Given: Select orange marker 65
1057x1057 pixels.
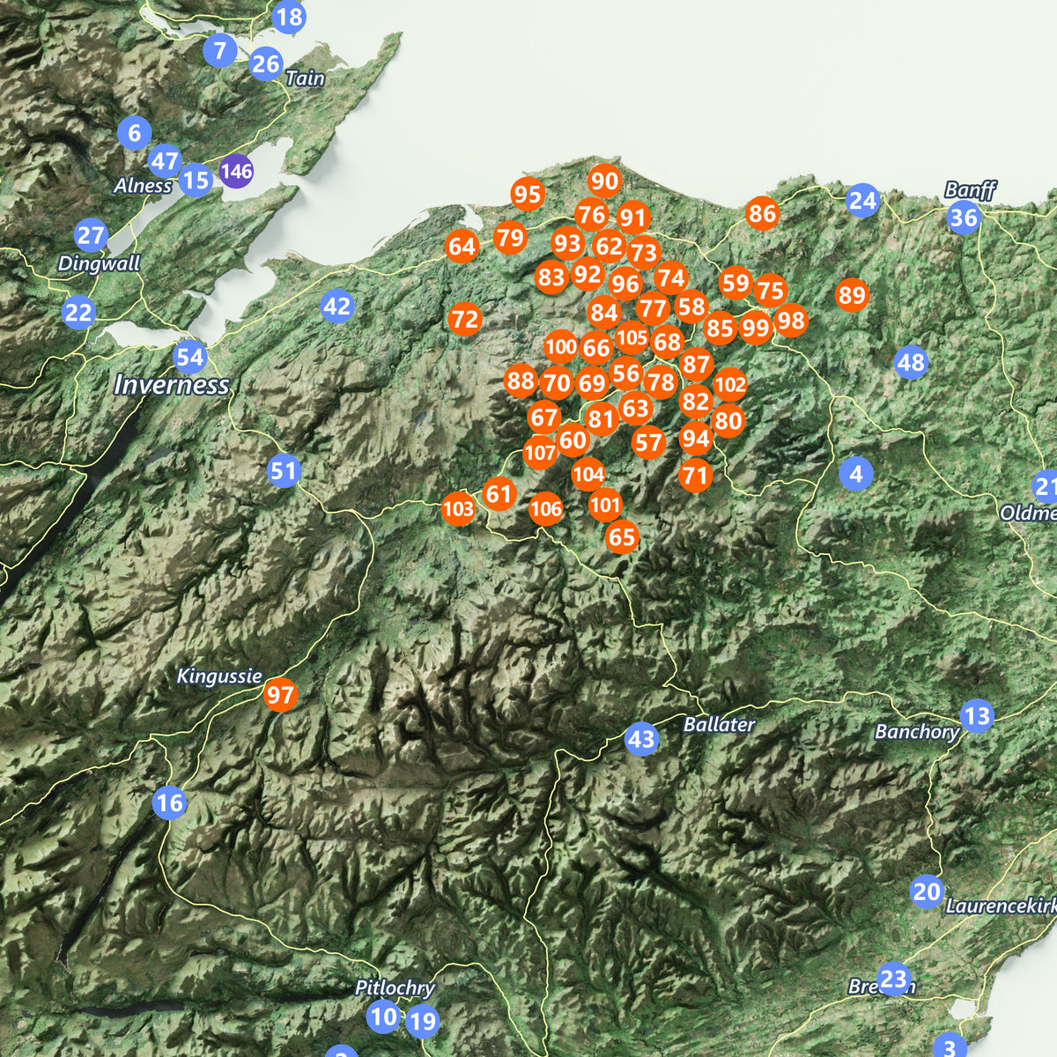Looking at the screenshot, I should pos(622,536).
